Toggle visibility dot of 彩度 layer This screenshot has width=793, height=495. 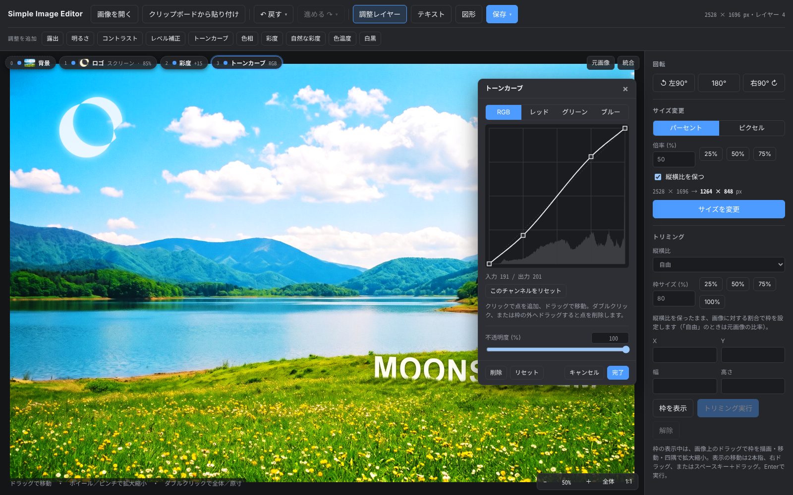tap(174, 63)
